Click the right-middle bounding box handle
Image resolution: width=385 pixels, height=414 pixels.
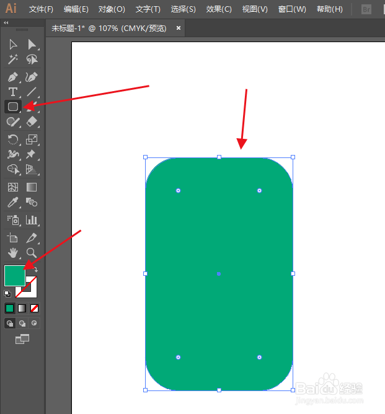[x=293, y=273]
